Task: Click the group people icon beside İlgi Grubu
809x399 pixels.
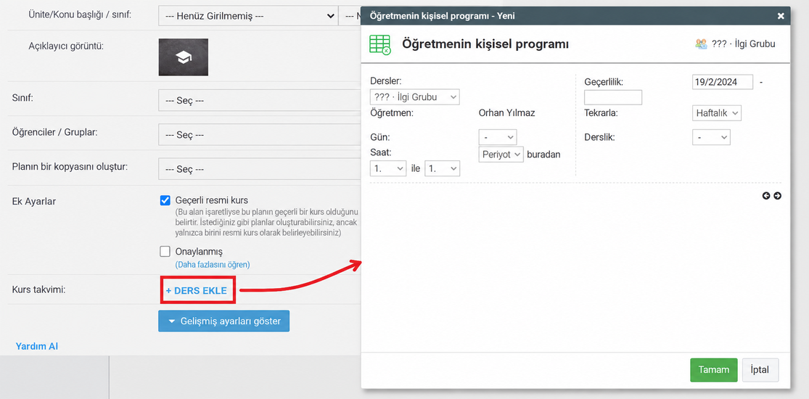Action: coord(701,44)
